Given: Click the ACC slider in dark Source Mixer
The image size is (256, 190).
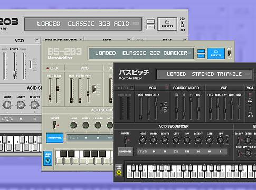Looking at the screenshot, I should (x=198, y=109).
